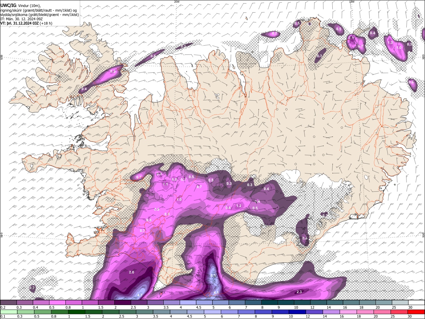The image size is (425, 319).
Task: Click the red rain swatch for 25–30
Action: click(399, 312)
